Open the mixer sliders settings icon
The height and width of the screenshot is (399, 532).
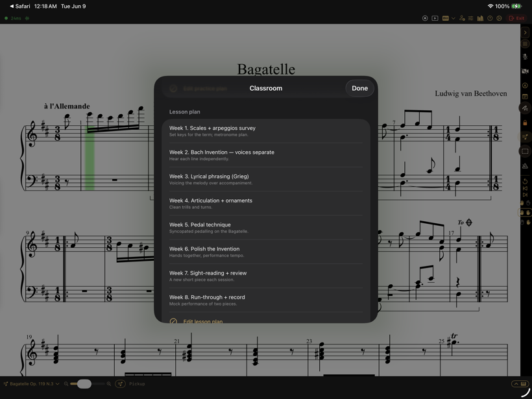470,18
